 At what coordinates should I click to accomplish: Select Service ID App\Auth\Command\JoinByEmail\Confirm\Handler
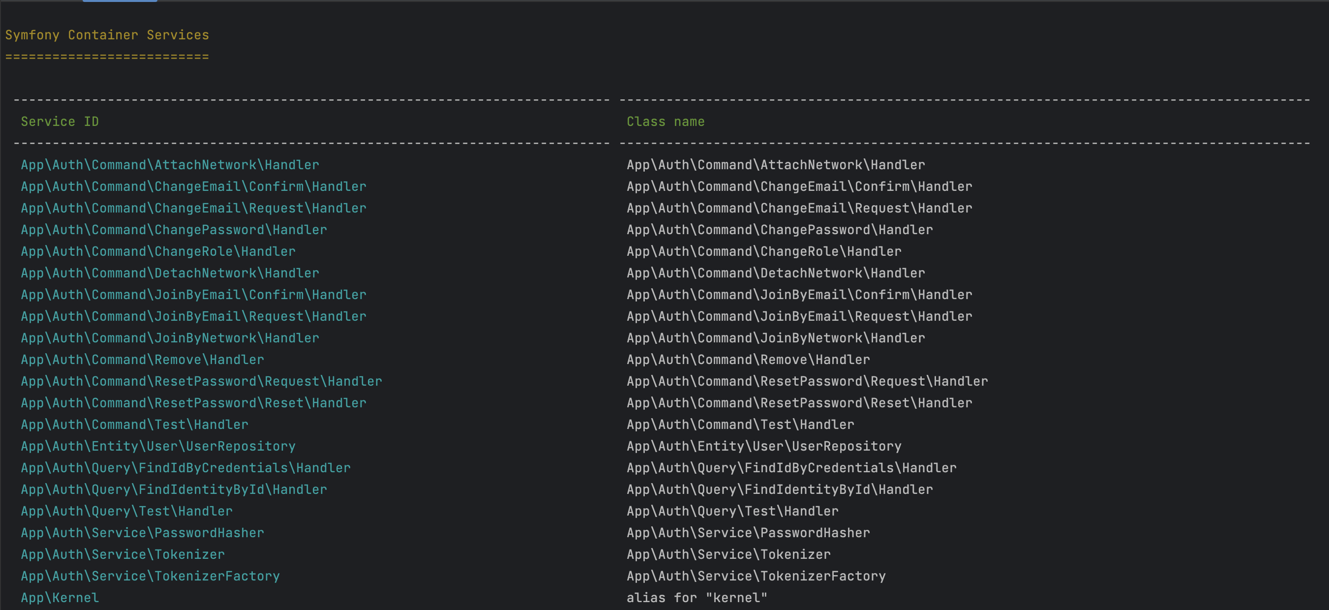[x=193, y=295]
